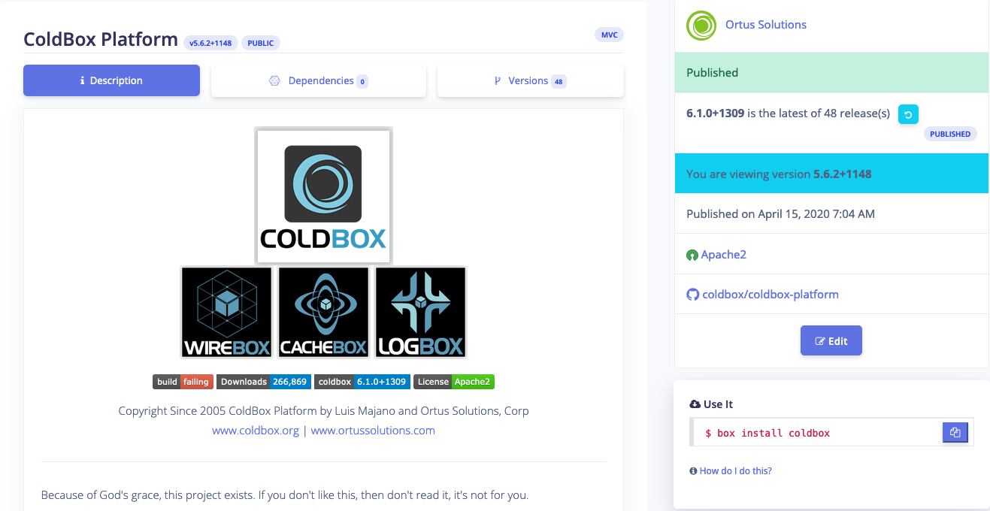
Task: Click the Apache2 license icon in sidebar
Action: [x=692, y=255]
